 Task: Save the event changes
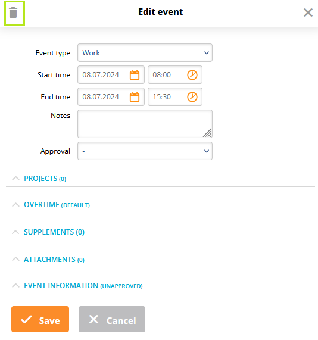tap(40, 319)
